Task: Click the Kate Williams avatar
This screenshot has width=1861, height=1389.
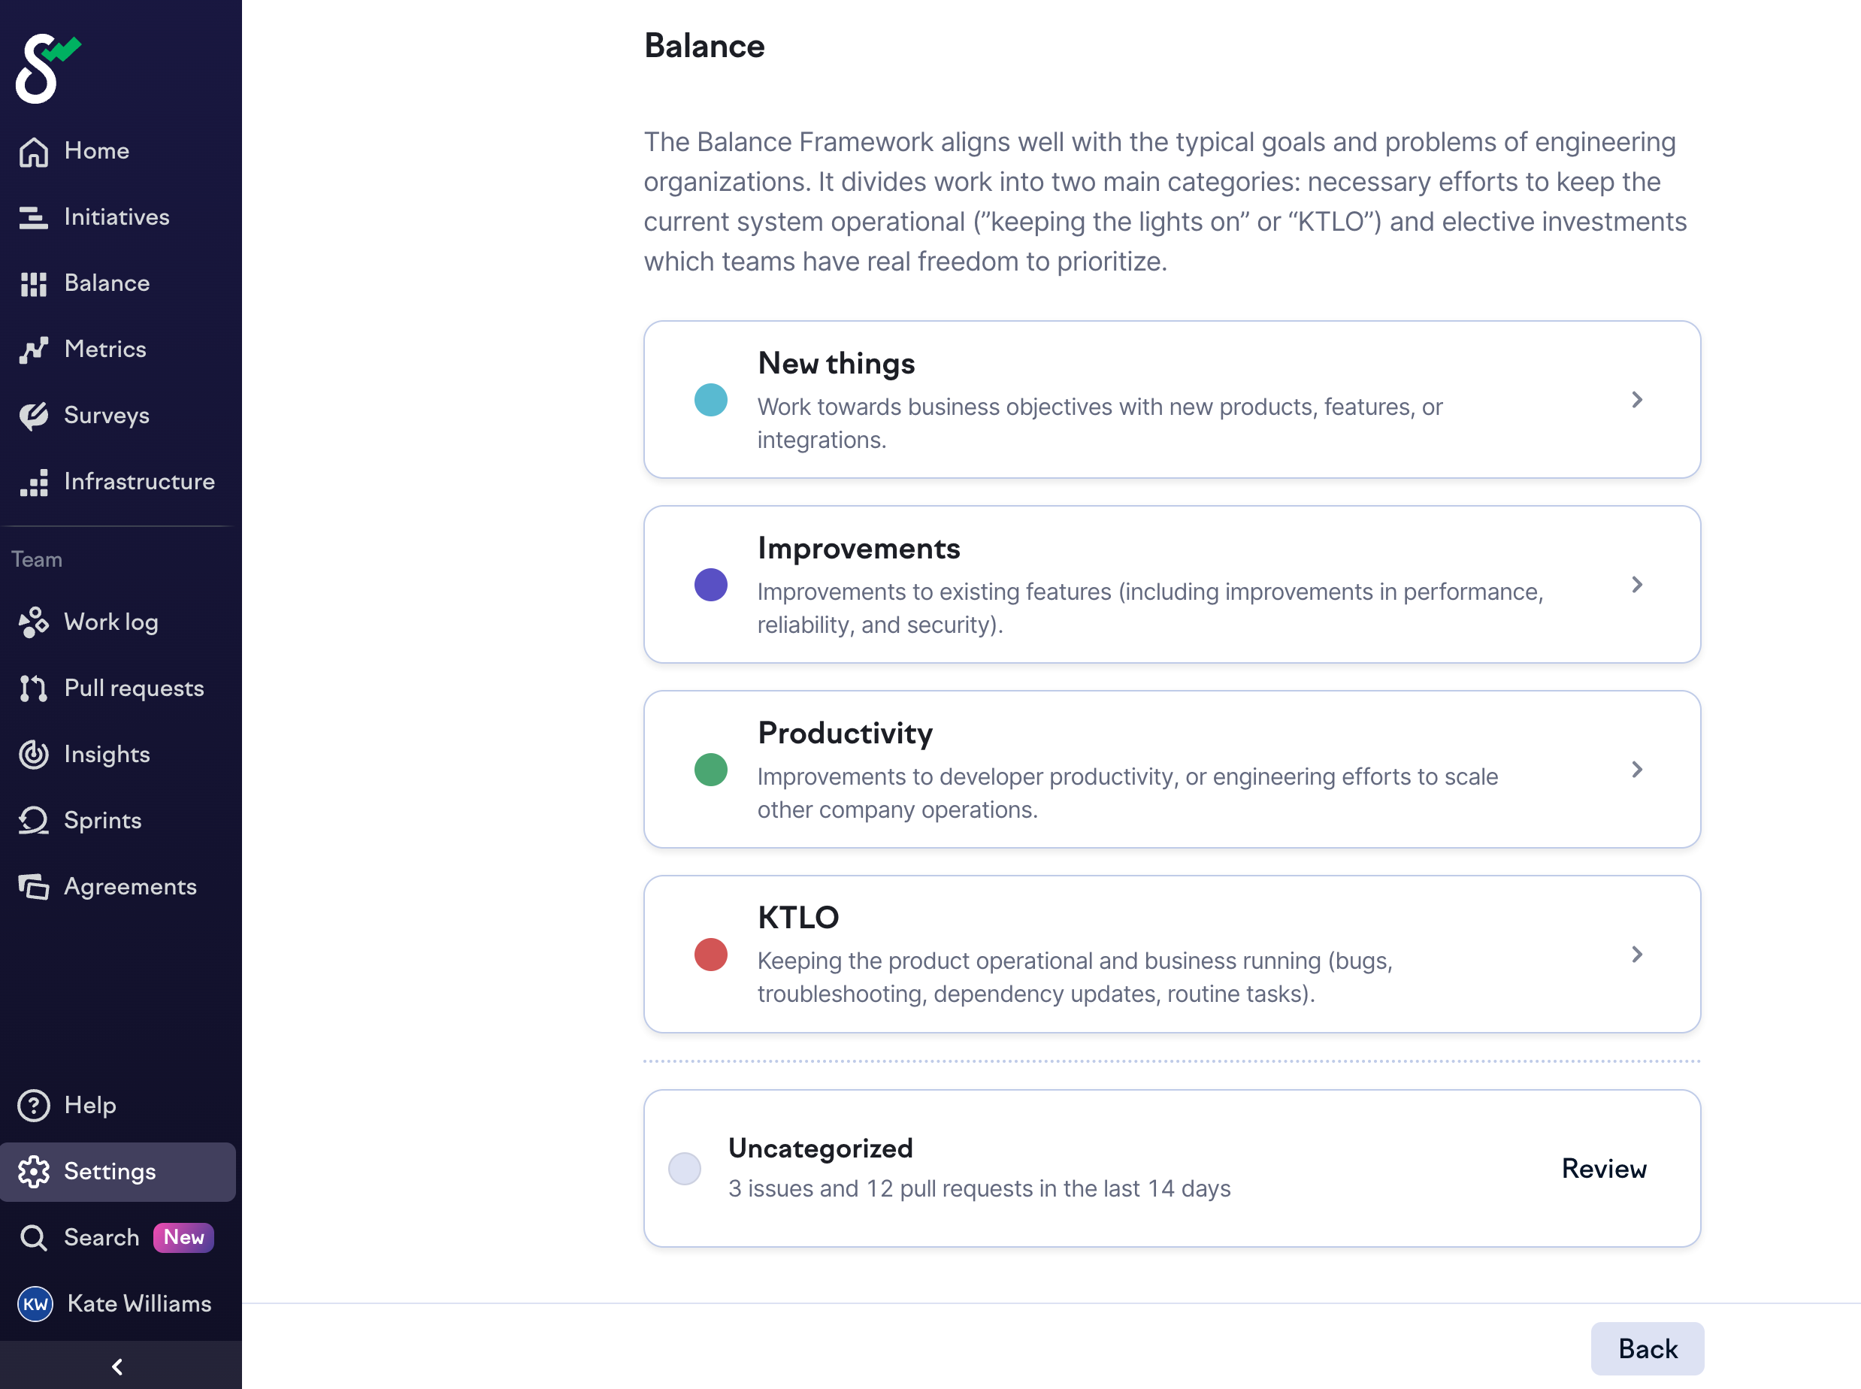Action: click(x=35, y=1304)
